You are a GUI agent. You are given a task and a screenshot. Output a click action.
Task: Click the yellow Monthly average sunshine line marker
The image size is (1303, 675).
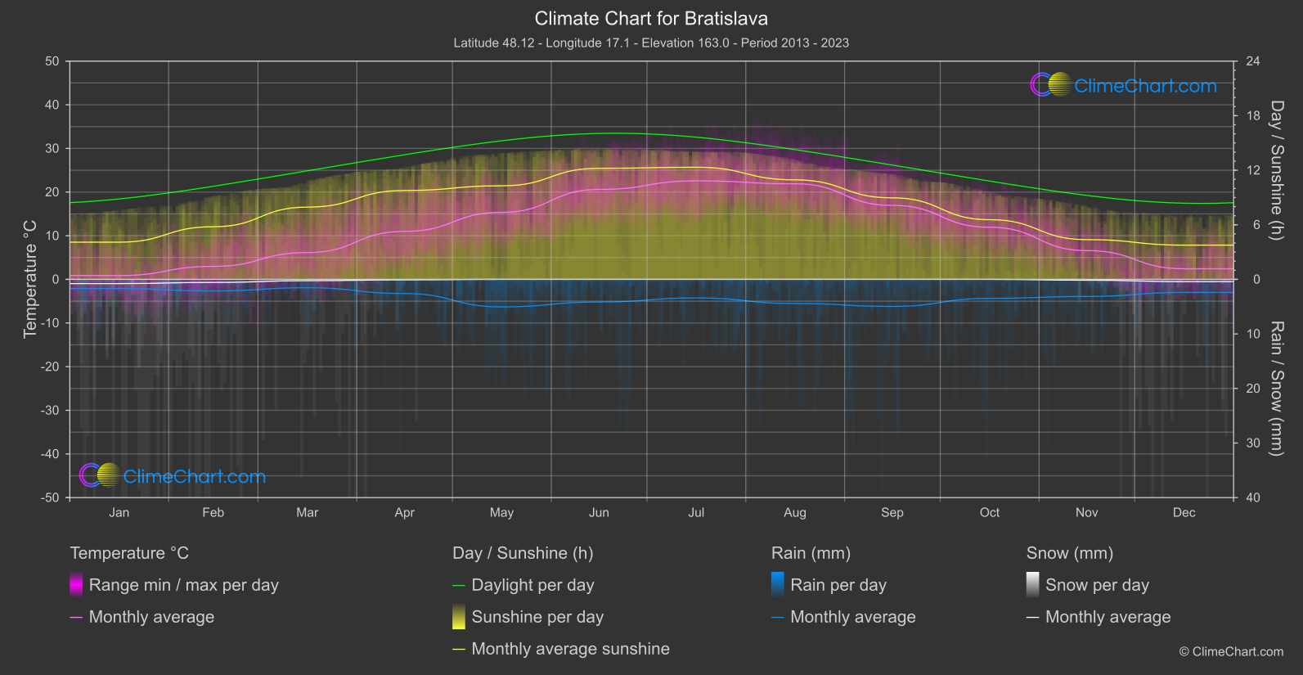(x=459, y=649)
